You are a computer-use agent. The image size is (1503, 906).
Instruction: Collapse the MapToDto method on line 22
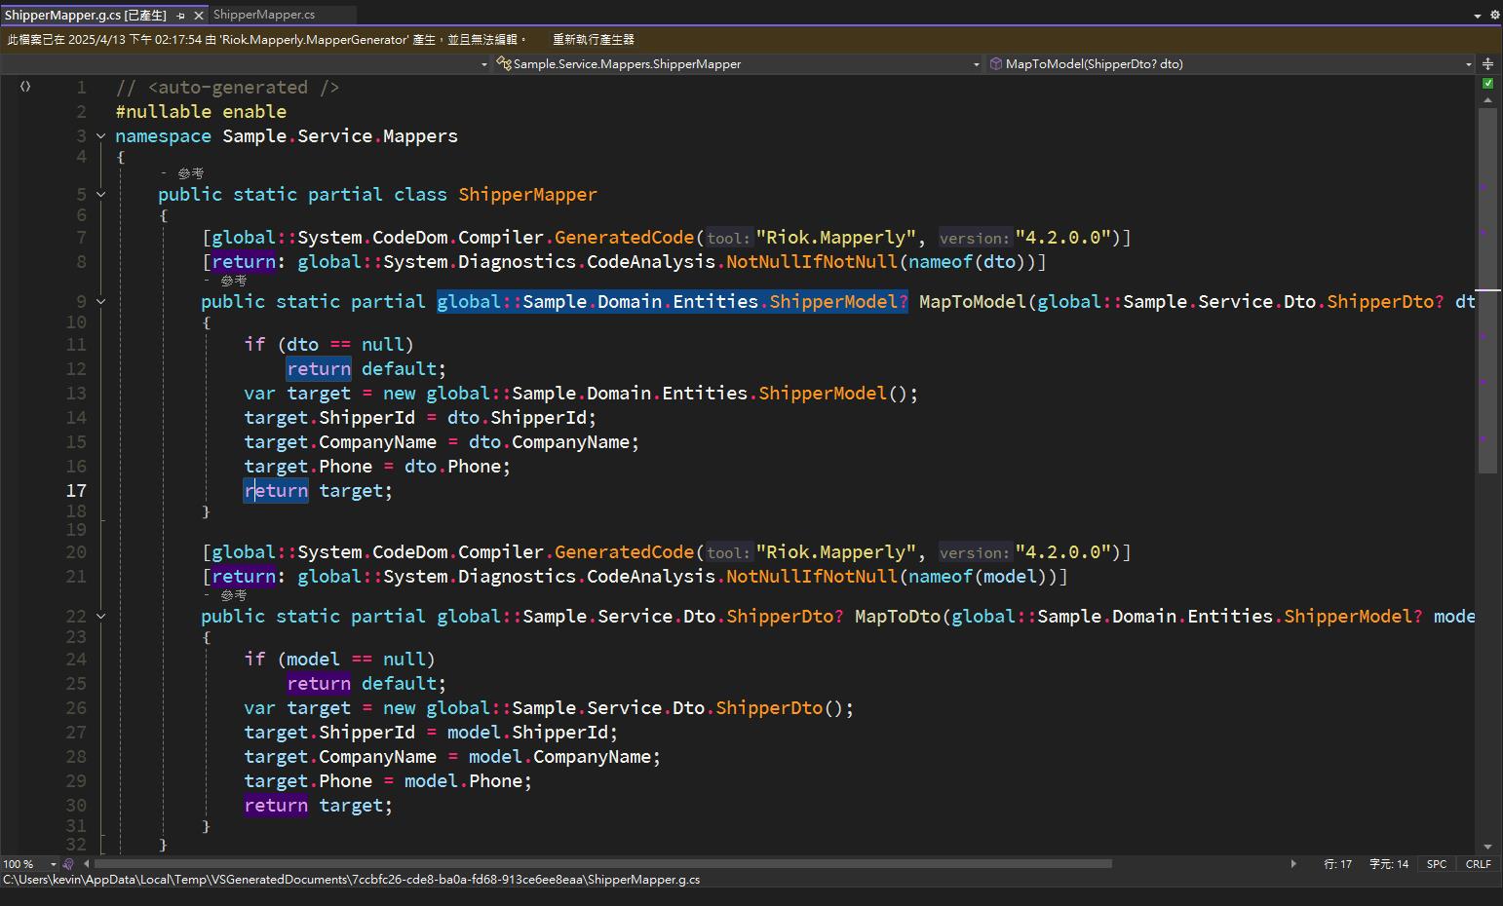click(x=100, y=617)
